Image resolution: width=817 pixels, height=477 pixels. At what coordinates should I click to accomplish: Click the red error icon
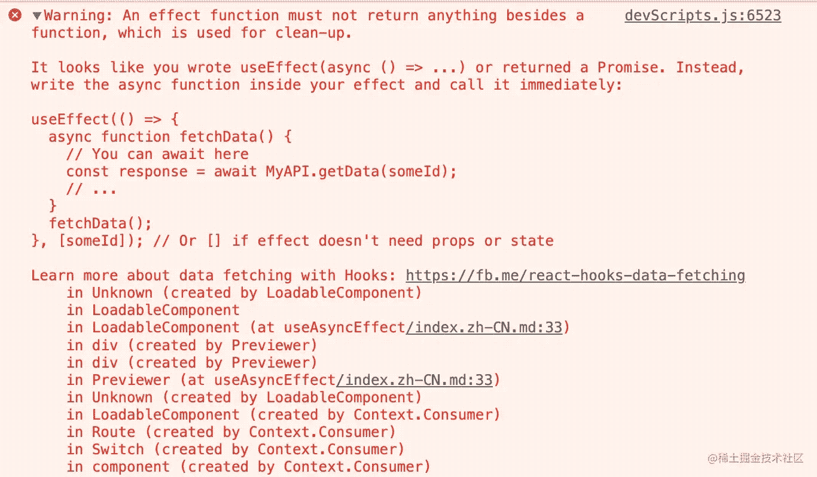coord(16,16)
